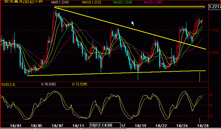Click the KD(9,3,3) indicator label
This screenshot has width=221, height=129.
(x=8, y=84)
